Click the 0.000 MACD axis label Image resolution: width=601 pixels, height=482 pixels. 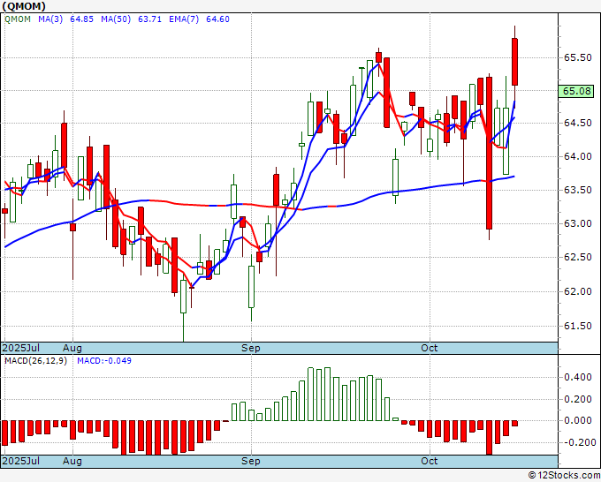[578, 420]
